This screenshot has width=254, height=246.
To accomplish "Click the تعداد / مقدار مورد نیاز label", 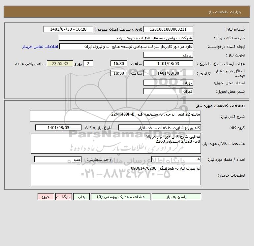I will (226, 159).
